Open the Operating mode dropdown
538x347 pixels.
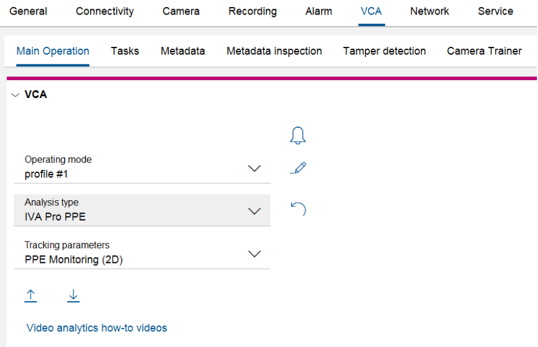[x=254, y=168]
